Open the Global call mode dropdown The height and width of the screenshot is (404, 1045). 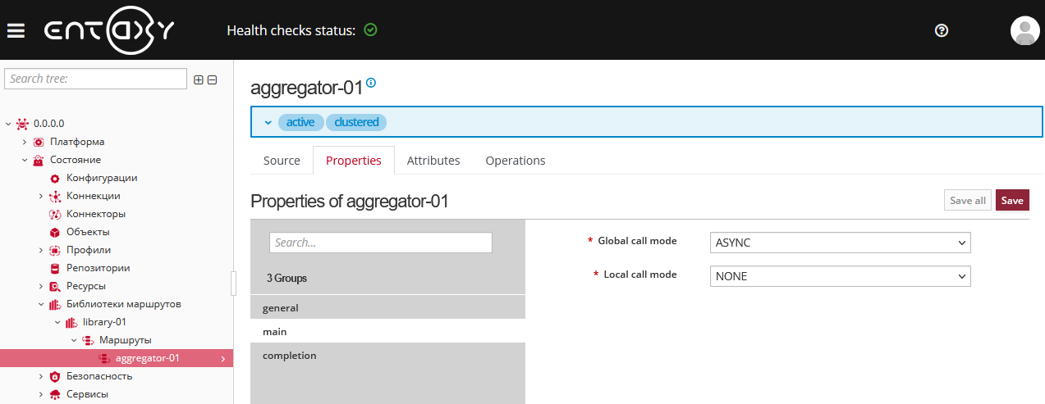[x=839, y=243]
